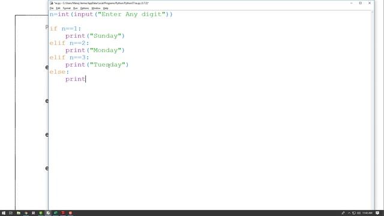The width and height of the screenshot is (384, 216).
Task: Open the Window menu
Action: click(96, 8)
